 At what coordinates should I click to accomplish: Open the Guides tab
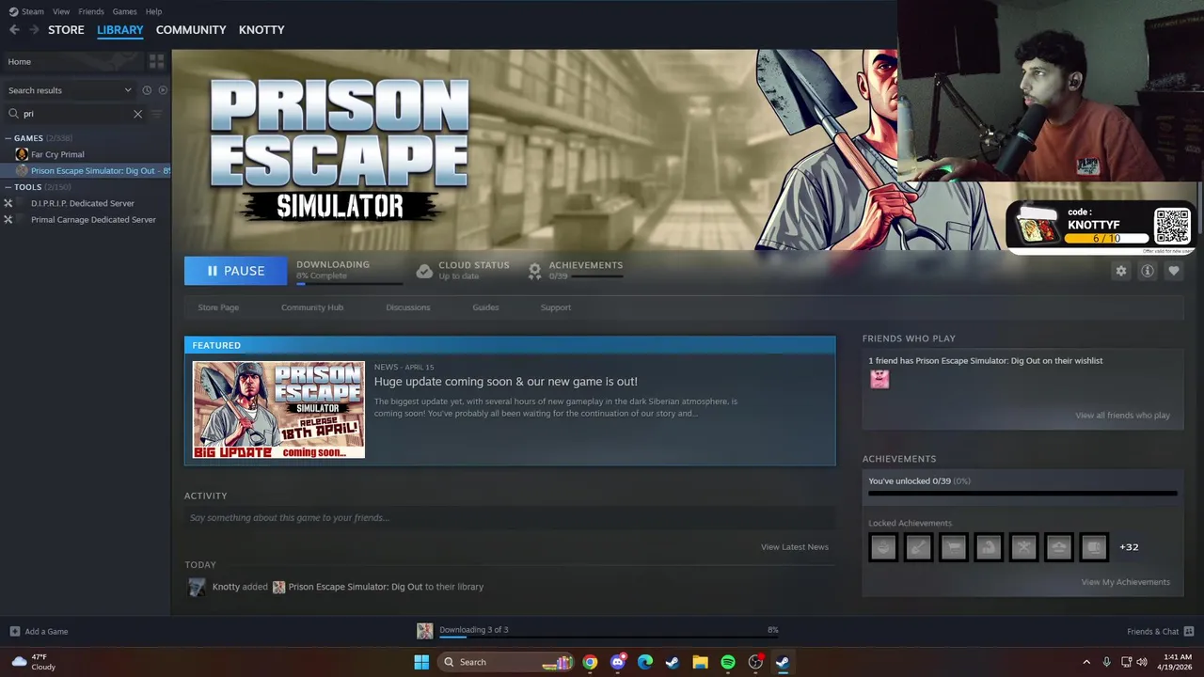click(485, 307)
